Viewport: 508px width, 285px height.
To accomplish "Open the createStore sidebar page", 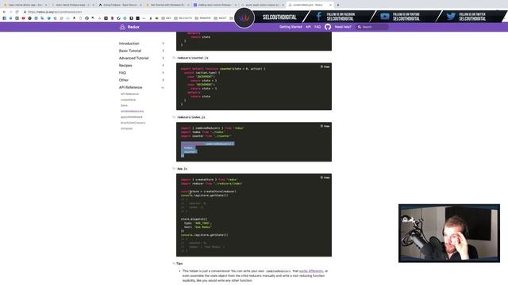I will tap(129, 100).
